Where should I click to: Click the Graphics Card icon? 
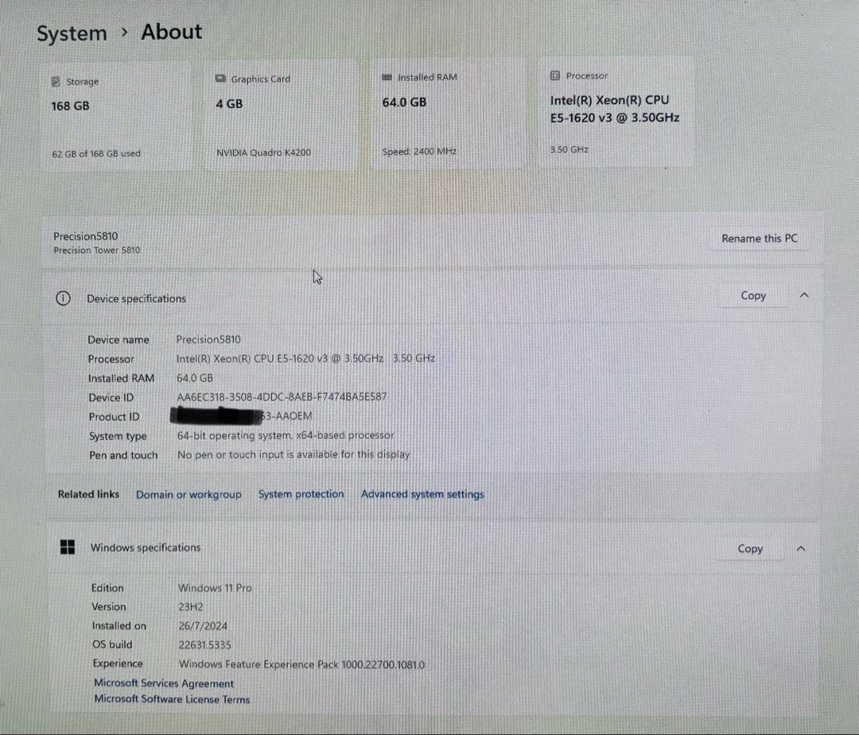tap(221, 79)
